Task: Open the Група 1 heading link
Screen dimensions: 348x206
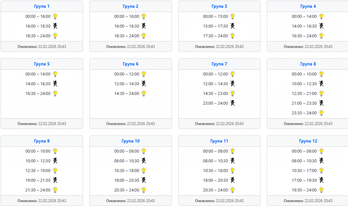Action: click(42, 6)
